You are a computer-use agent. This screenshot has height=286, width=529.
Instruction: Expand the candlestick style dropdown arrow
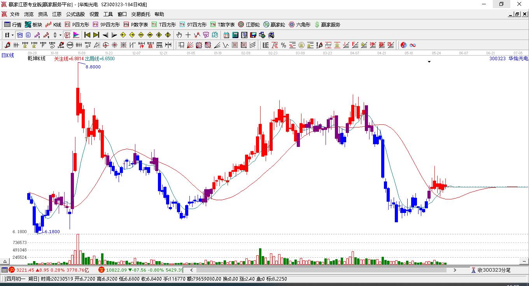tap(60, 35)
